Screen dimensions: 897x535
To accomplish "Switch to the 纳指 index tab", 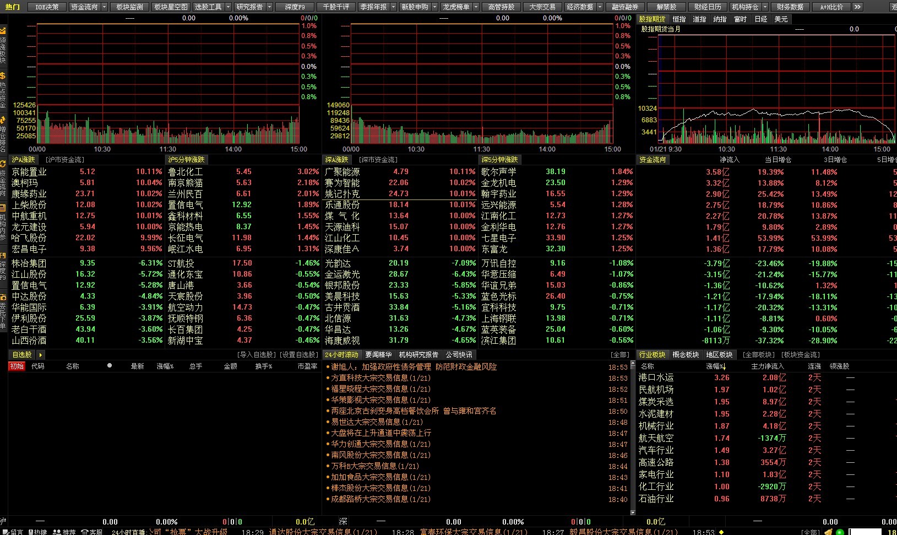I will [x=720, y=19].
